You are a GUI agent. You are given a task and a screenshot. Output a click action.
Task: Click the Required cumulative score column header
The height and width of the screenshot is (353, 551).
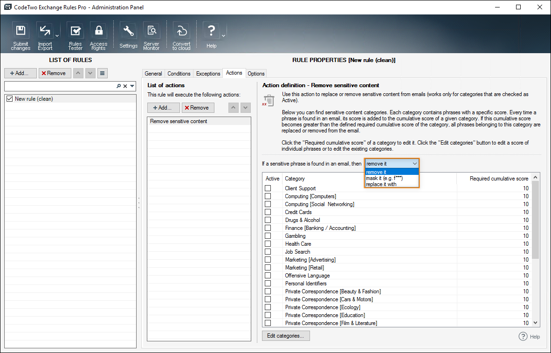pyautogui.click(x=494, y=179)
